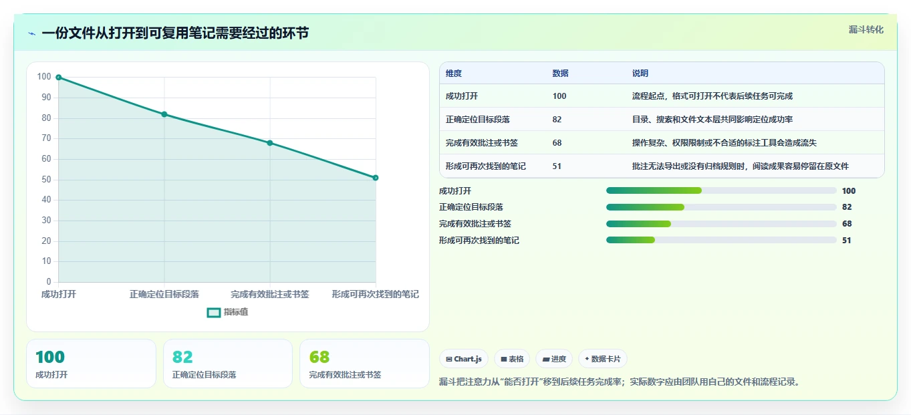Viewport: 911px width, 415px height.
Task: Click 成功打开 progress bar showing 100
Action: [721, 190]
